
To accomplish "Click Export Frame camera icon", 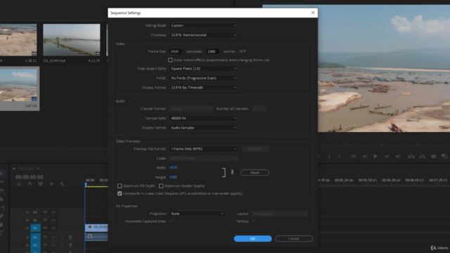I will (x=433, y=156).
